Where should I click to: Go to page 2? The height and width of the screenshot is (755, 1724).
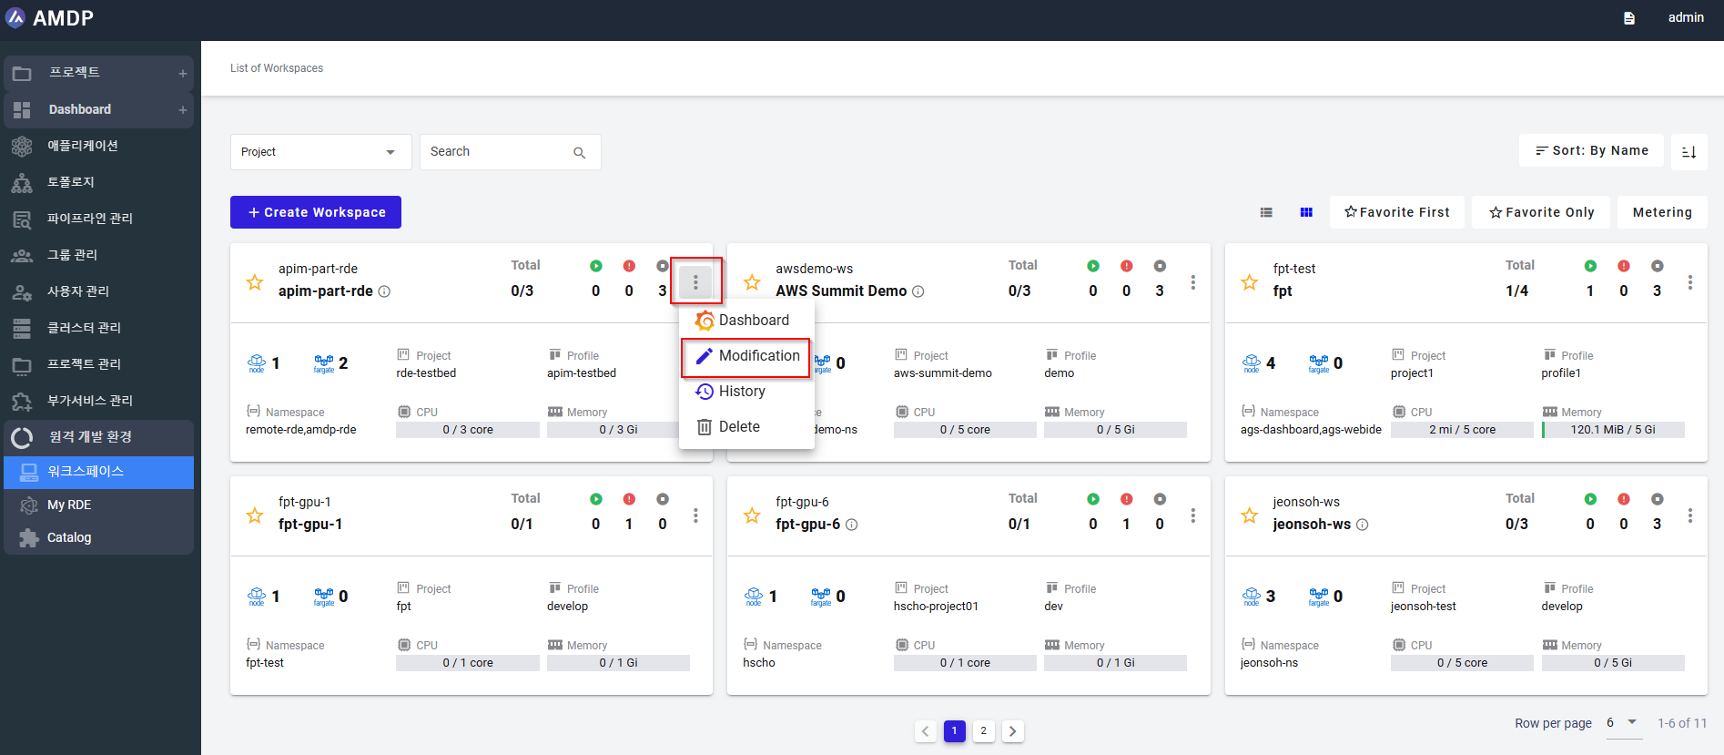click(x=984, y=731)
